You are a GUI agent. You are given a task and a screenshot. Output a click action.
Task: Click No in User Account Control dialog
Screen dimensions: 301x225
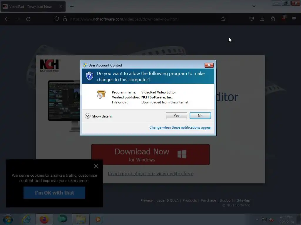point(200,115)
